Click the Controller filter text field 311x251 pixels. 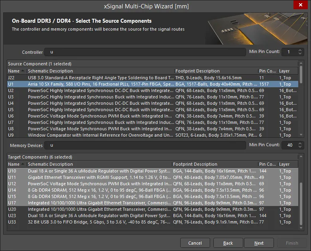(x=145, y=52)
